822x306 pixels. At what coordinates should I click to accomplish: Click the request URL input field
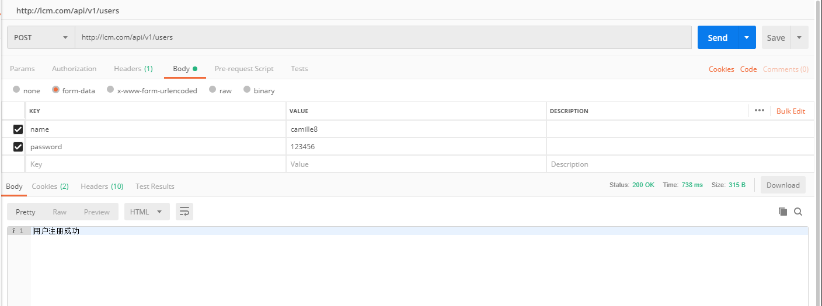382,37
